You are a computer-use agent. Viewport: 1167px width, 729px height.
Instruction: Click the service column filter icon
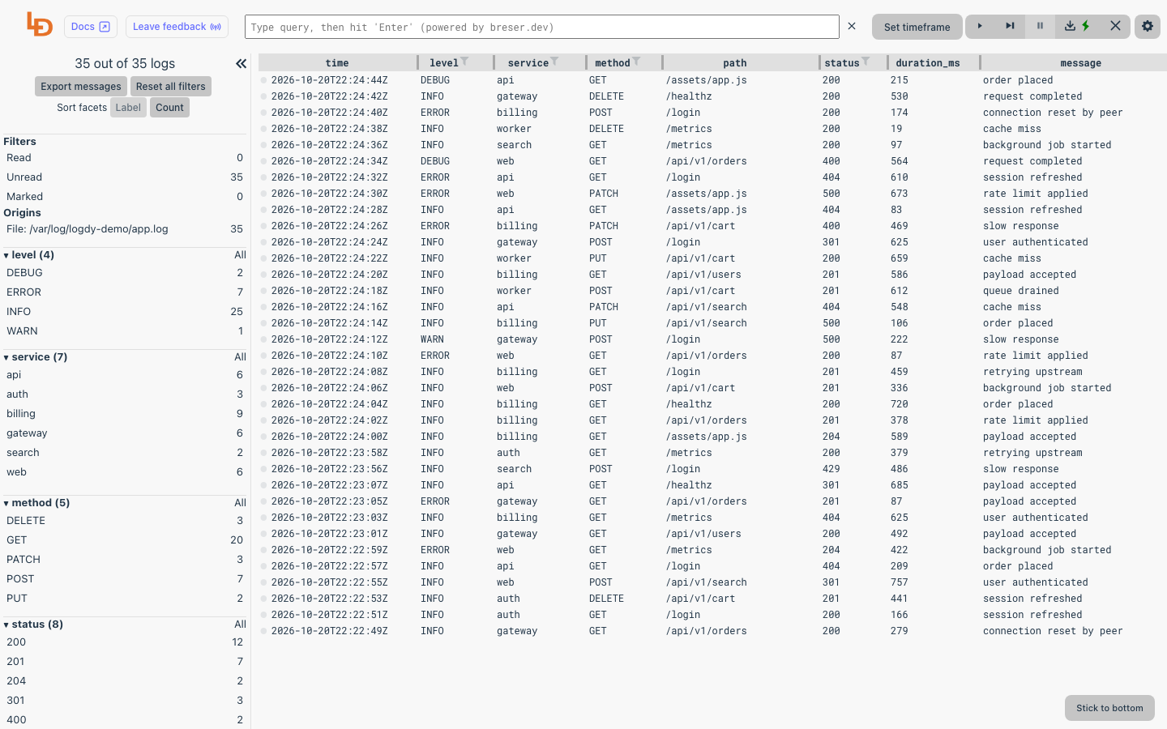pos(555,62)
